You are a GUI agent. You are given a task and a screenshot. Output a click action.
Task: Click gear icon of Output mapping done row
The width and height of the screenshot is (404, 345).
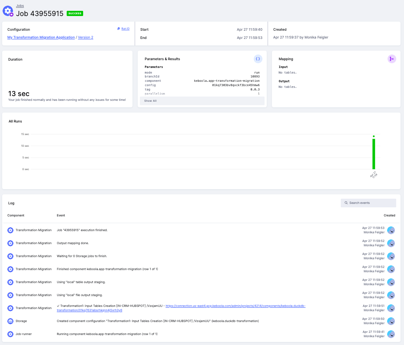(x=10, y=243)
